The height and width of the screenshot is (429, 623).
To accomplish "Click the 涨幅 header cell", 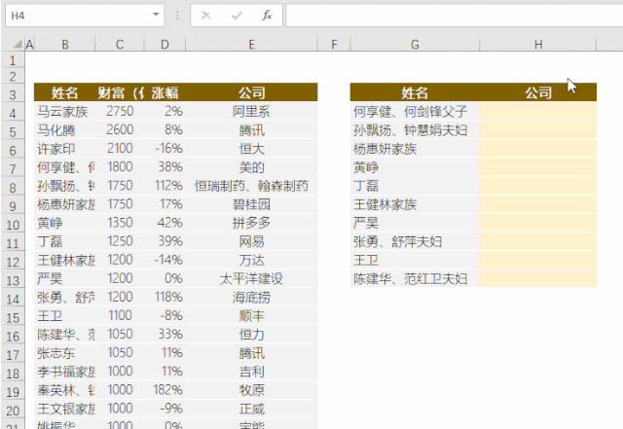I will 165,92.
